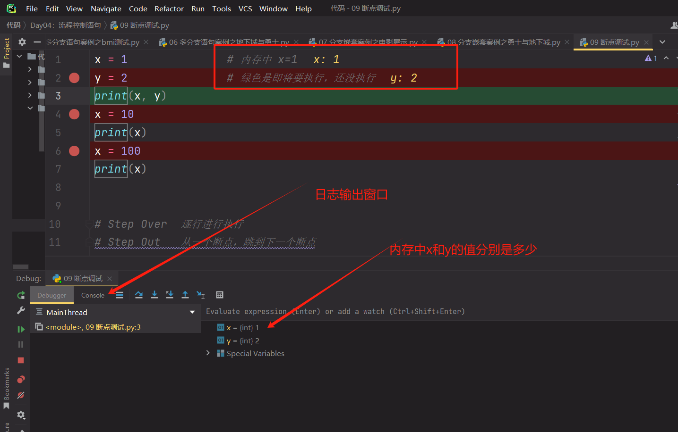Close the '09 断点调试' debug session tab
The image size is (678, 432).
110,279
